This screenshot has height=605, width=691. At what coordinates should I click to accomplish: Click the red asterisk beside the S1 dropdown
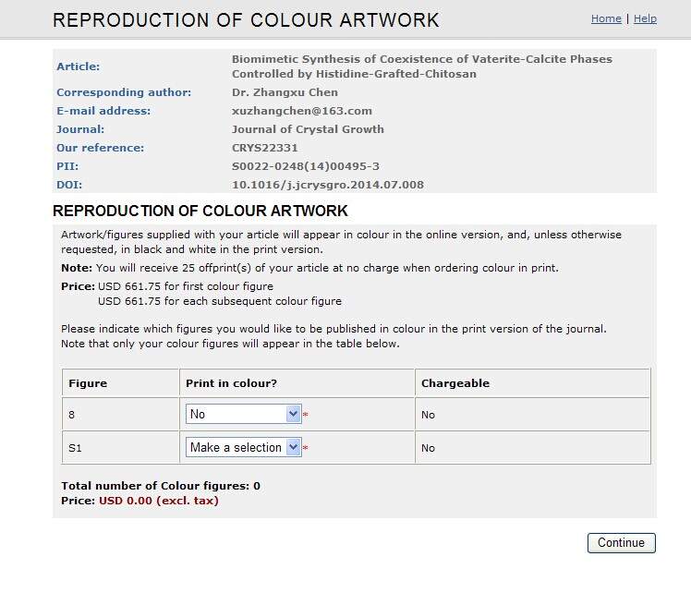(x=306, y=449)
